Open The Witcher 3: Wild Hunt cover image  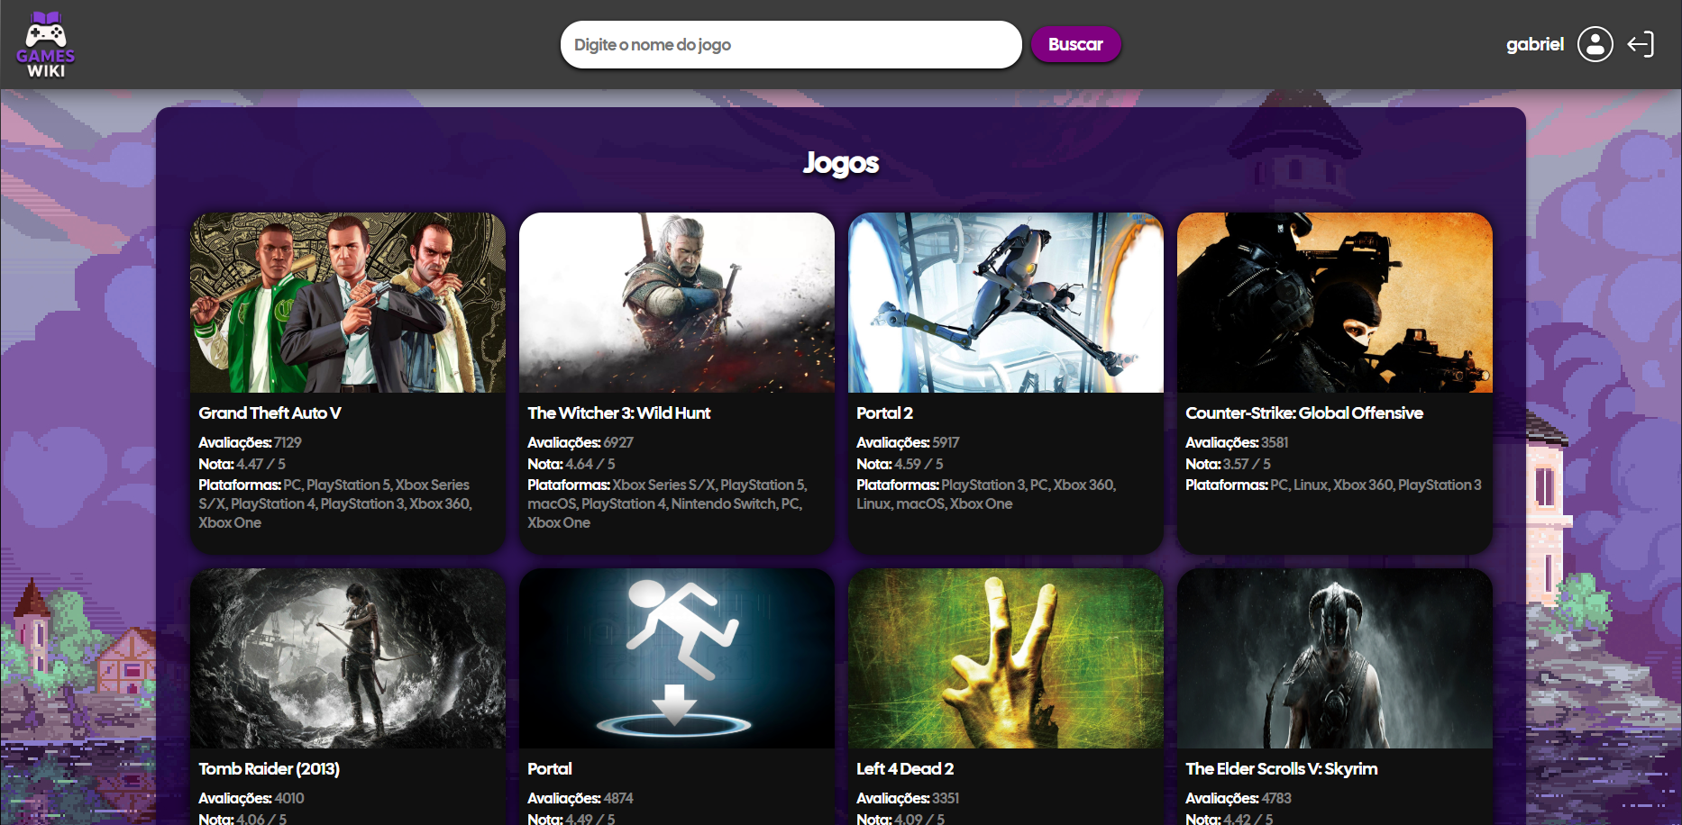tap(677, 303)
